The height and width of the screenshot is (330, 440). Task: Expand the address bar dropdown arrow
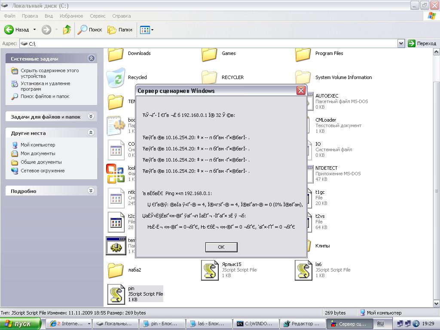click(x=401, y=43)
